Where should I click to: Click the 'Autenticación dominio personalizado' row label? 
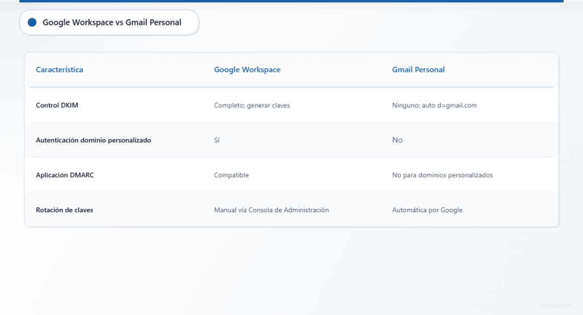pyautogui.click(x=93, y=140)
